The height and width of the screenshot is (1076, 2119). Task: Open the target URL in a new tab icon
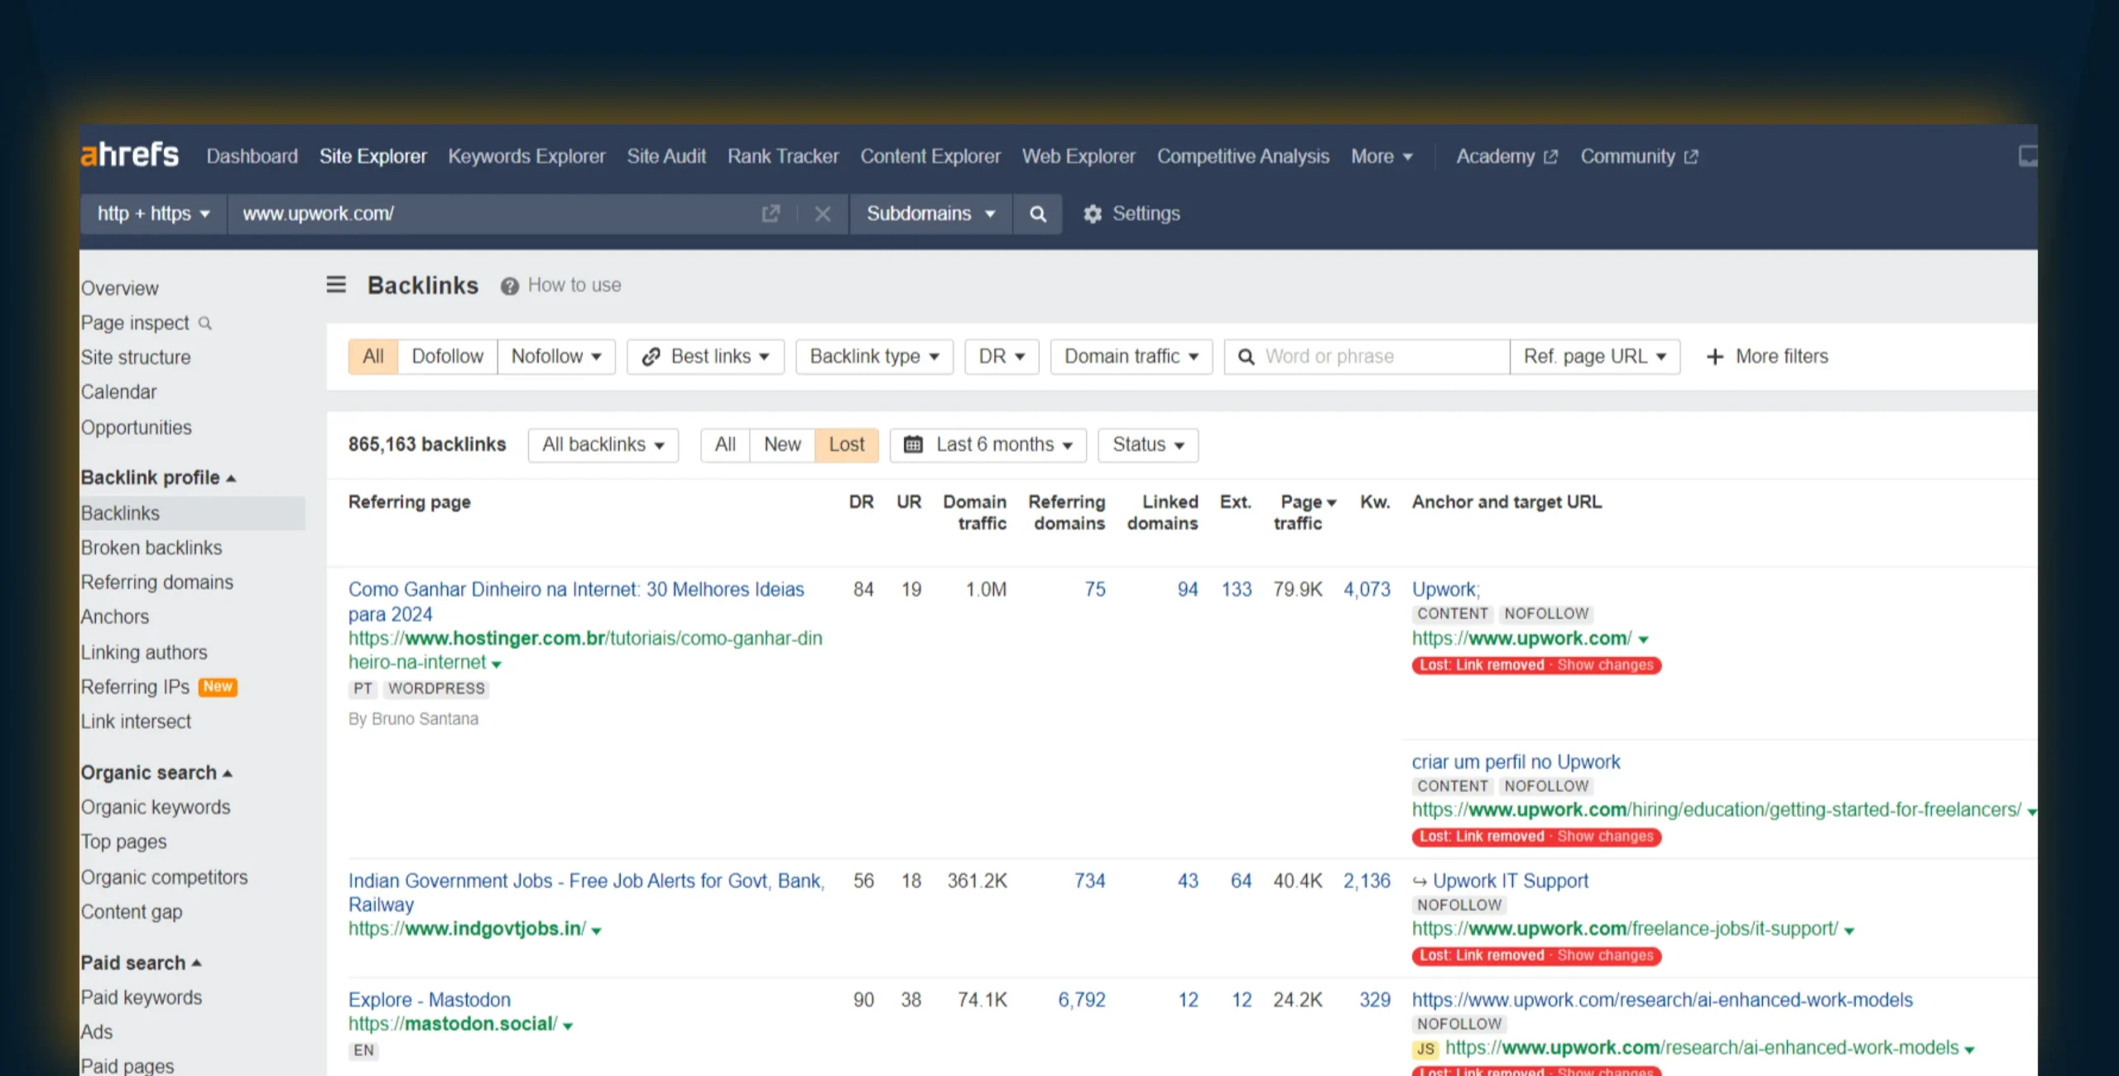pos(771,214)
